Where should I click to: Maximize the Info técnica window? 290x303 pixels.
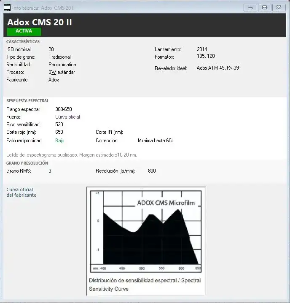click(x=264, y=8)
